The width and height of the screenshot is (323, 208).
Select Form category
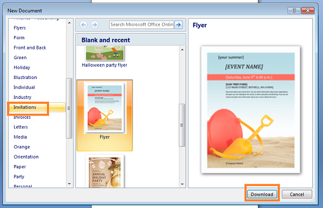[19, 38]
